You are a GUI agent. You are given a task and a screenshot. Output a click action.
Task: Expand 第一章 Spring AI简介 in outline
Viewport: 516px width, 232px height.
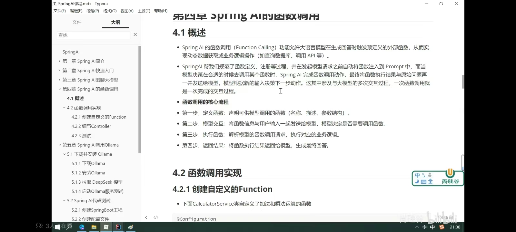point(59,61)
